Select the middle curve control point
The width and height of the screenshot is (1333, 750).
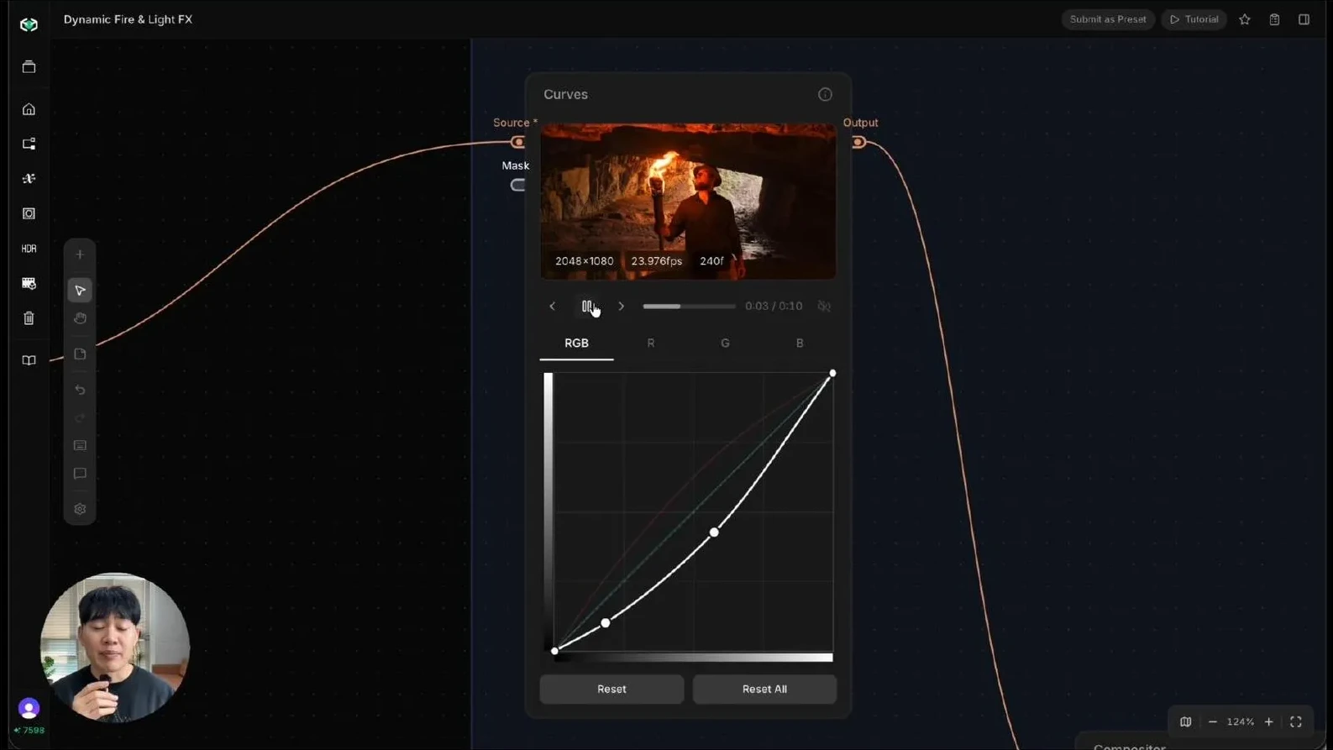(714, 532)
